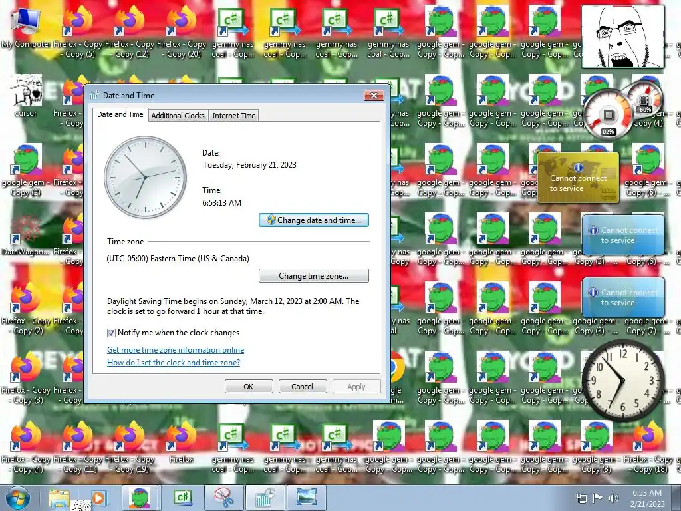The width and height of the screenshot is (681, 511).
Task: Open the Windows Start menu
Action: coord(17,498)
